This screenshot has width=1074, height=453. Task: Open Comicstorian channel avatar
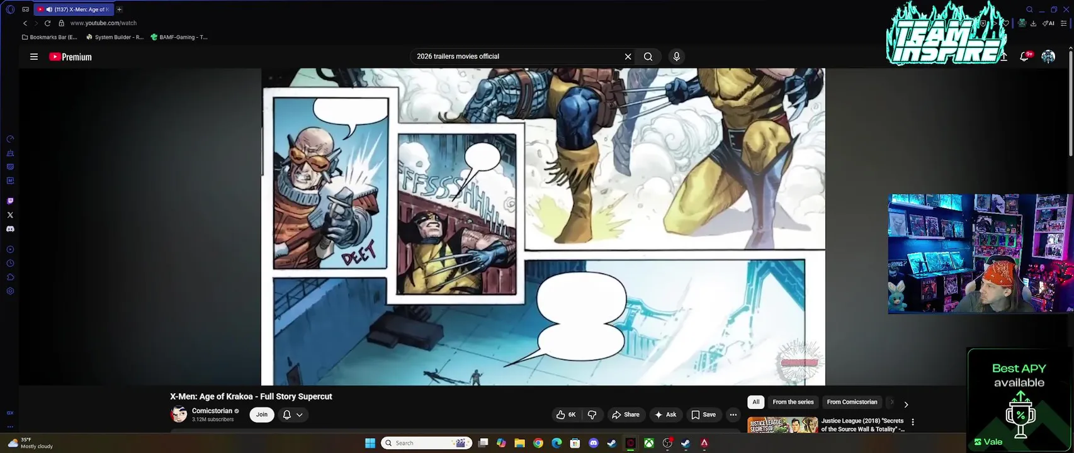pyautogui.click(x=179, y=415)
